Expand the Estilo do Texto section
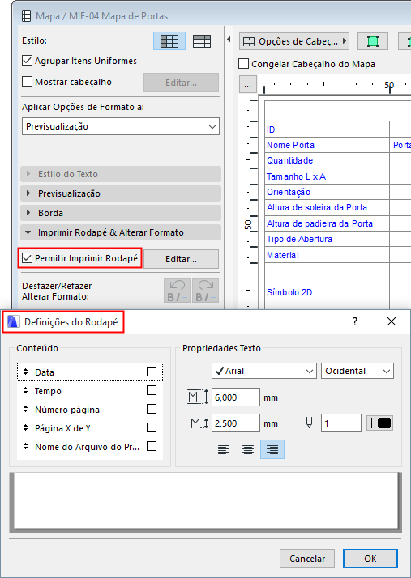411x578 pixels. coord(121,174)
